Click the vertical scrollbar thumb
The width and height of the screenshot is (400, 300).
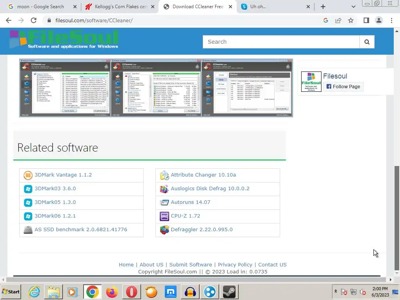397,218
